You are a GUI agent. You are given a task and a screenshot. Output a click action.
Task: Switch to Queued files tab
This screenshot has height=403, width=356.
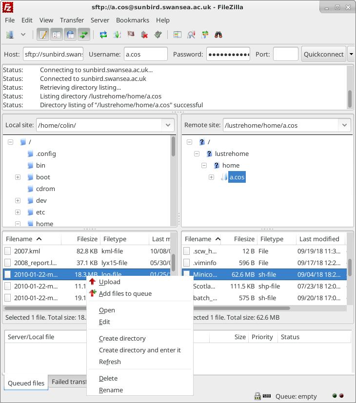tap(26, 383)
